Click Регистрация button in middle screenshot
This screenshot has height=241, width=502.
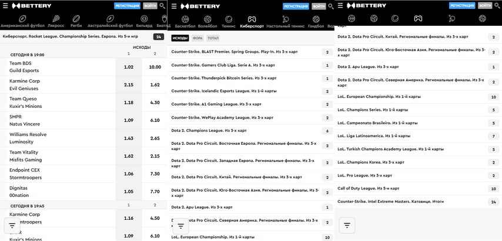tap(296, 6)
